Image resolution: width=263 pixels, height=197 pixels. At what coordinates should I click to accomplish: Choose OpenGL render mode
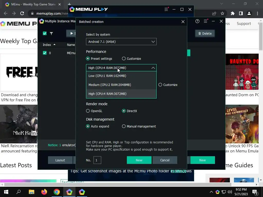click(x=88, y=111)
